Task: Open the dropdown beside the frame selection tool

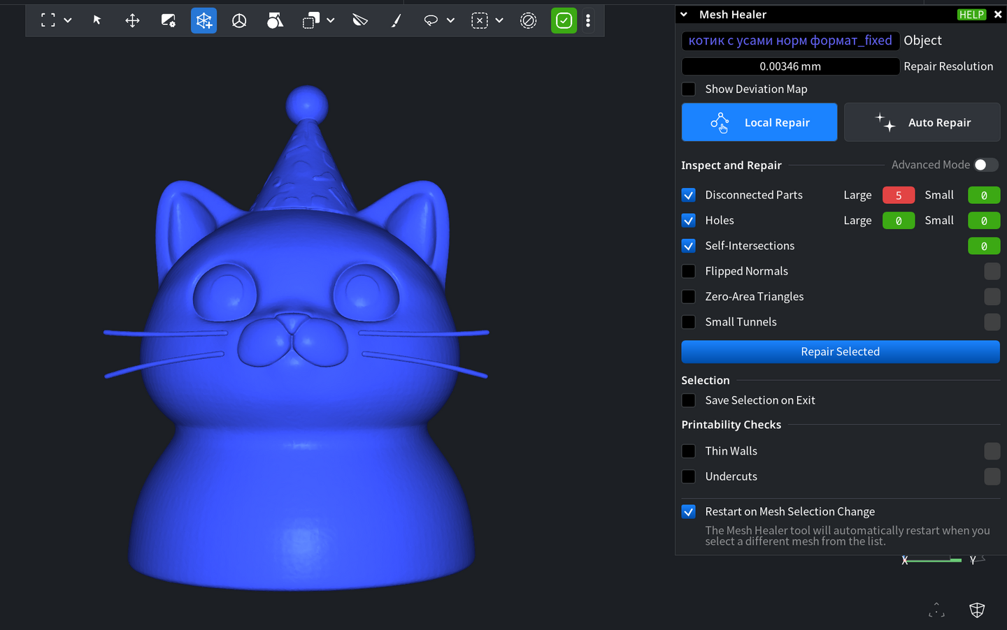Action: [x=68, y=21]
